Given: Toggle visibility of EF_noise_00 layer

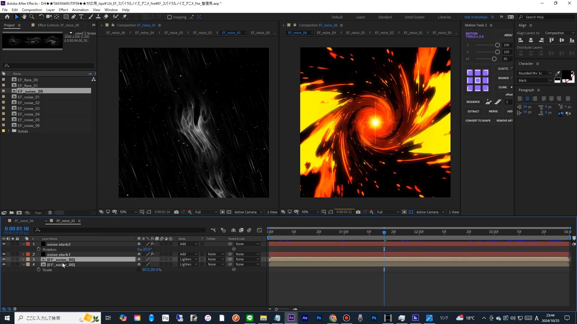Looking at the screenshot, I should pyautogui.click(x=4, y=259).
